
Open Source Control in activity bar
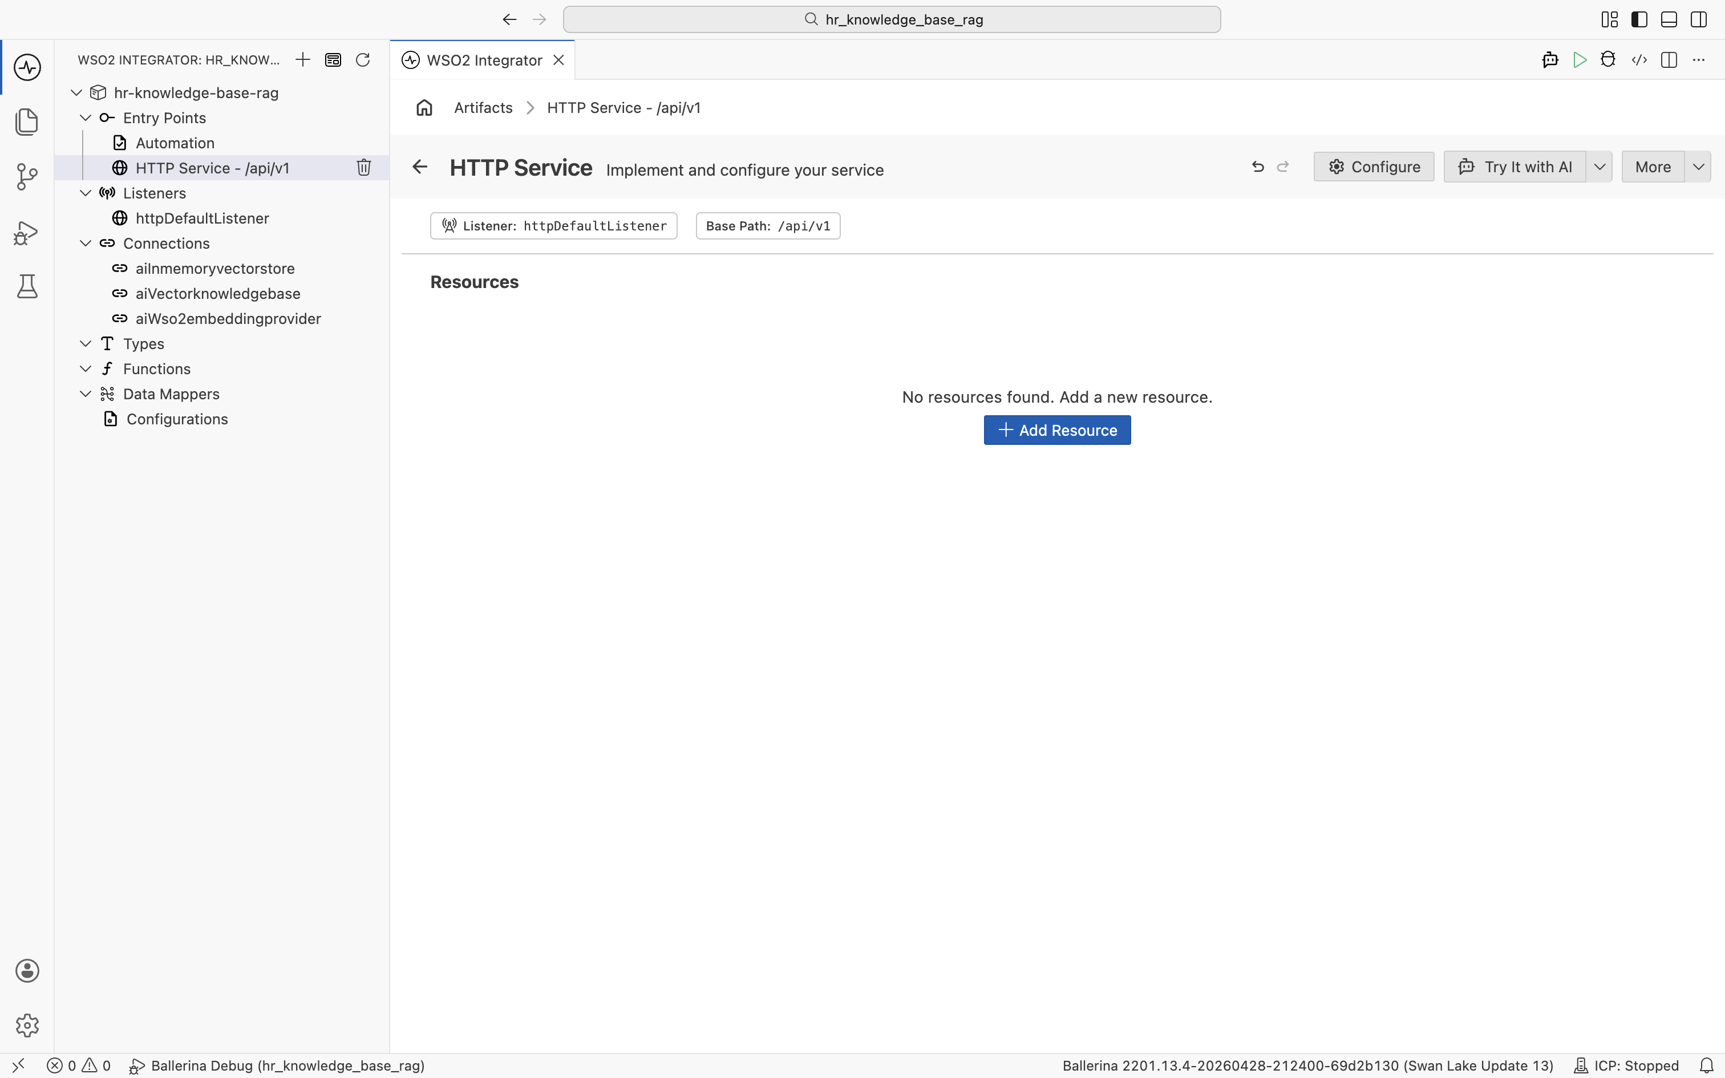[x=27, y=177]
